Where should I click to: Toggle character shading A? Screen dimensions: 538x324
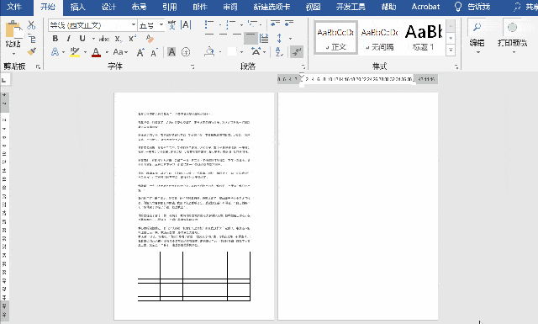coord(171,52)
